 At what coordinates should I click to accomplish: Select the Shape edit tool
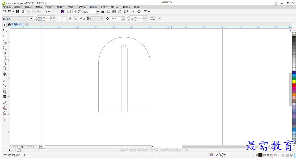point(5,31)
